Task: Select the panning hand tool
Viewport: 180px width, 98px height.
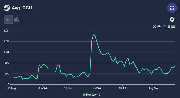Action: pos(169,27)
